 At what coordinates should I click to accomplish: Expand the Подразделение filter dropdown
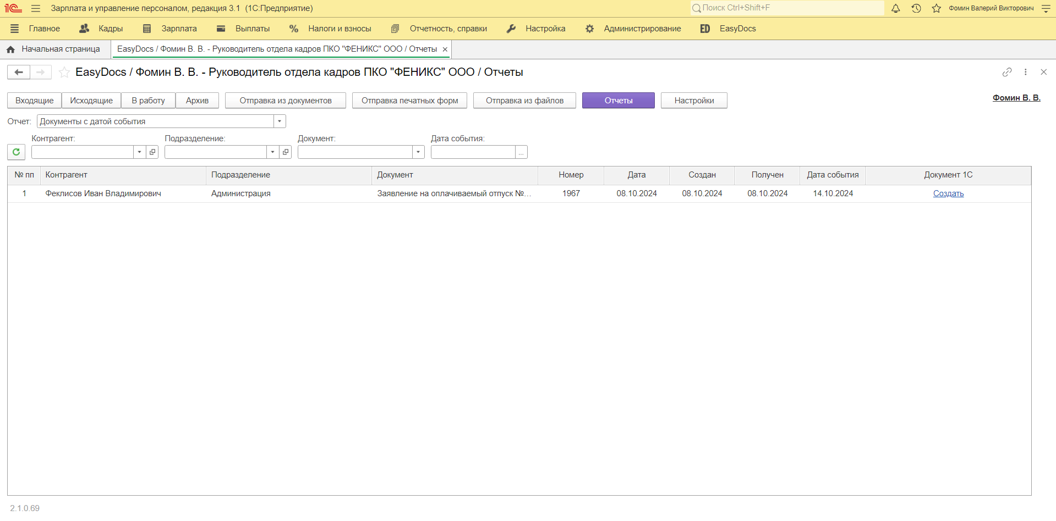pyautogui.click(x=272, y=152)
